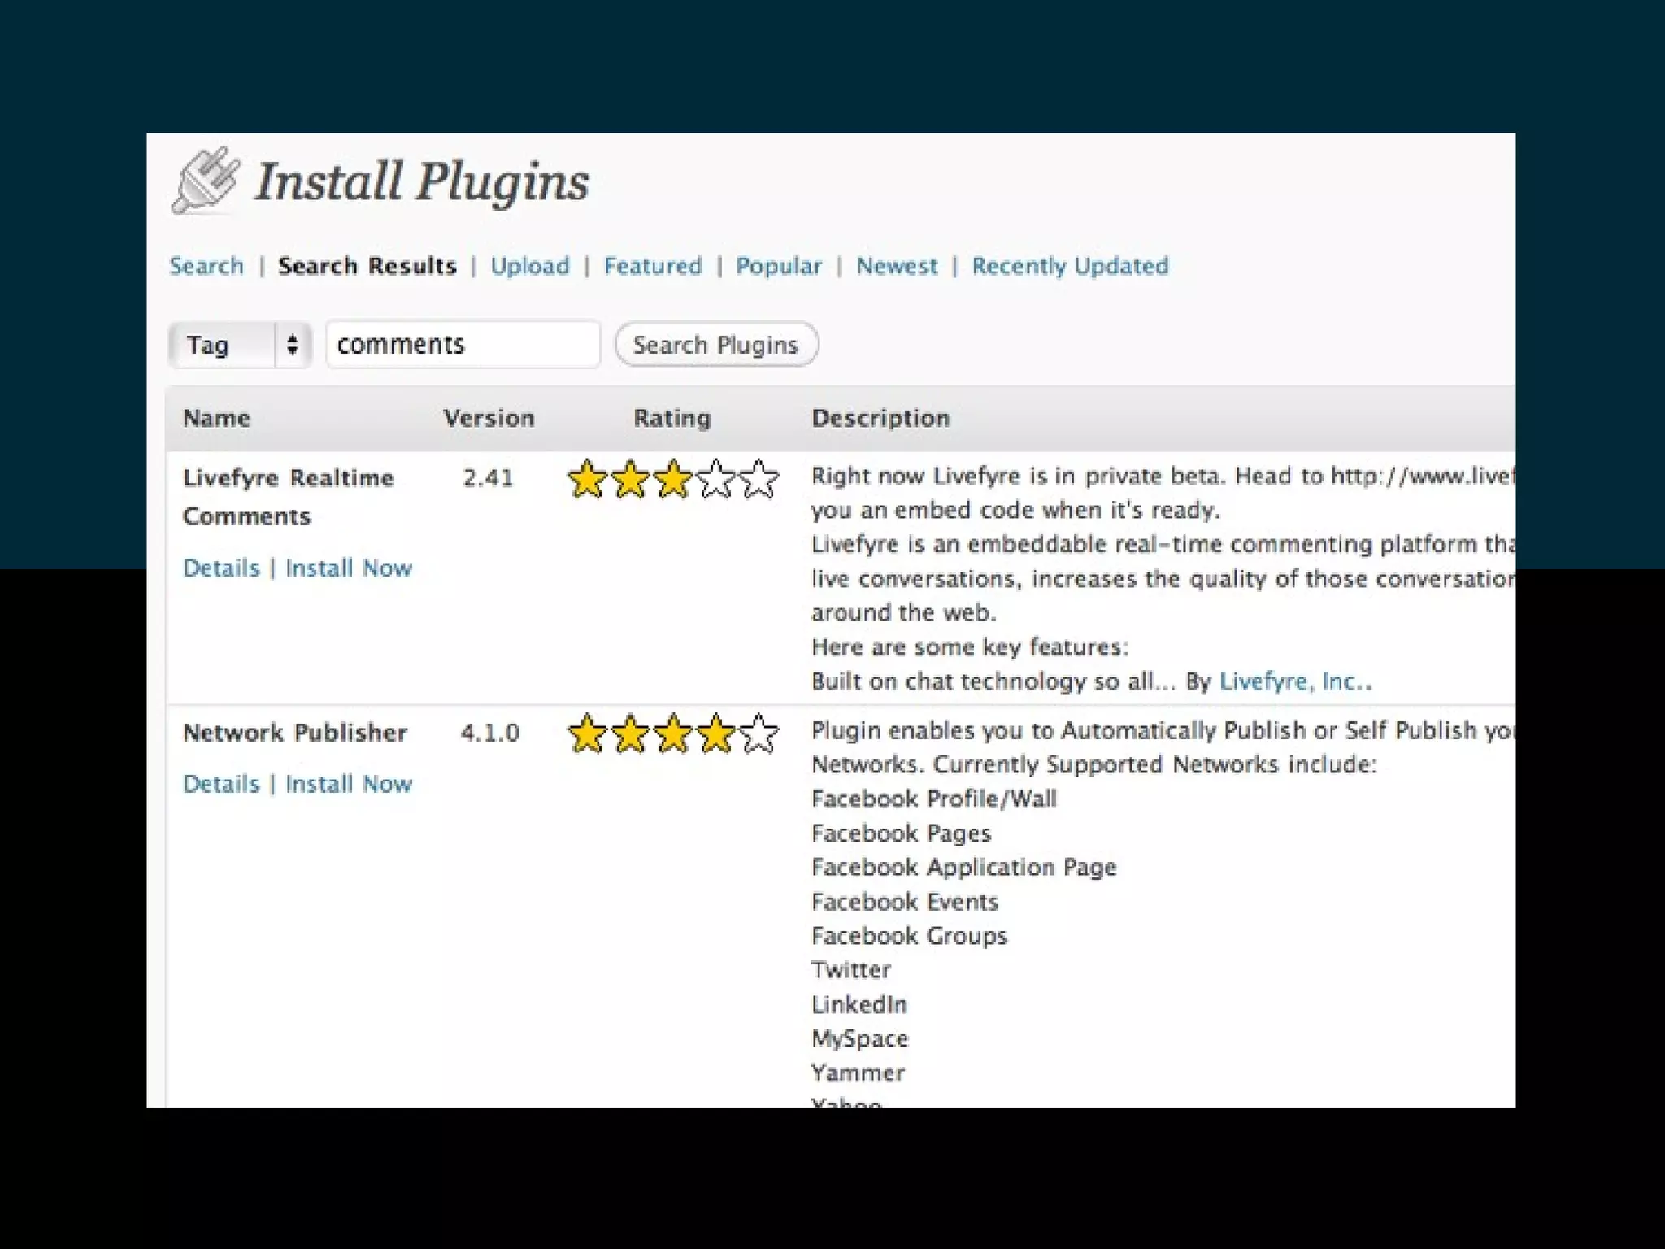
Task: Click the Rating column header
Action: pos(672,418)
